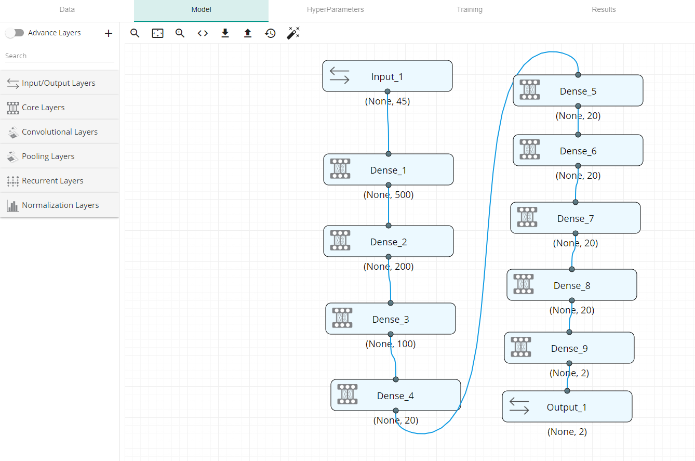Click the Dense_6 layer icon
Image resolution: width=695 pixels, height=461 pixels.
pyautogui.click(x=530, y=149)
